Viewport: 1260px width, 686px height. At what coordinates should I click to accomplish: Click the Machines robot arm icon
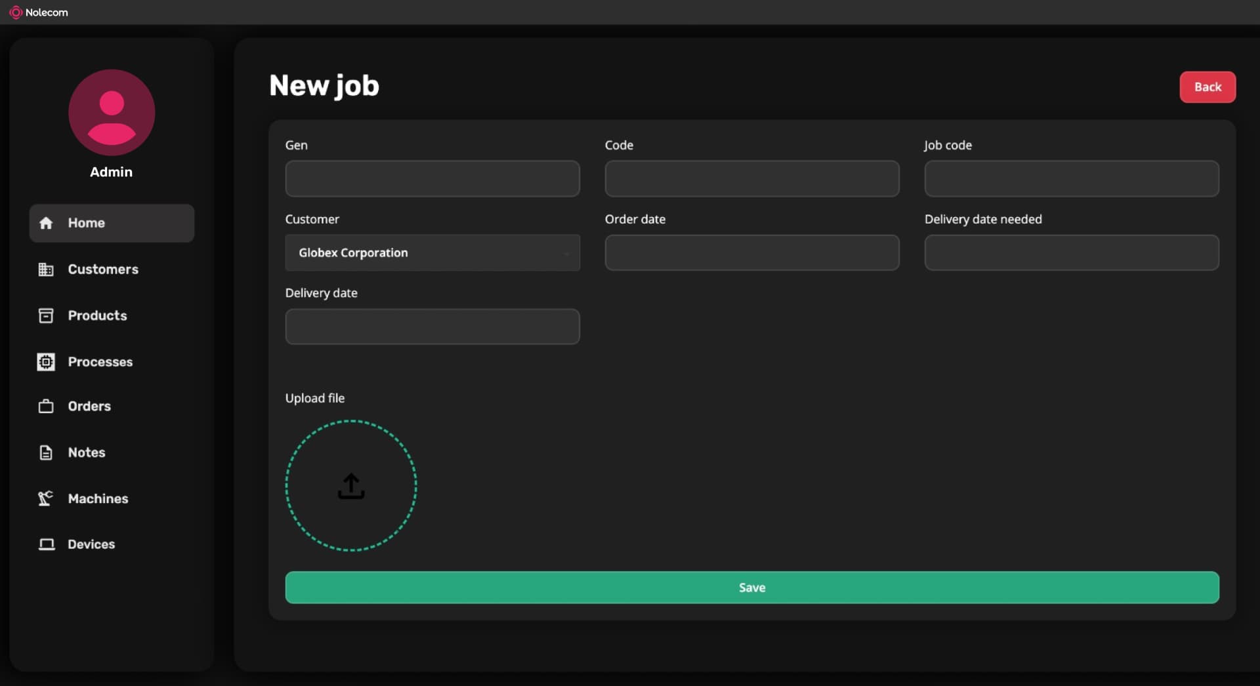point(46,498)
